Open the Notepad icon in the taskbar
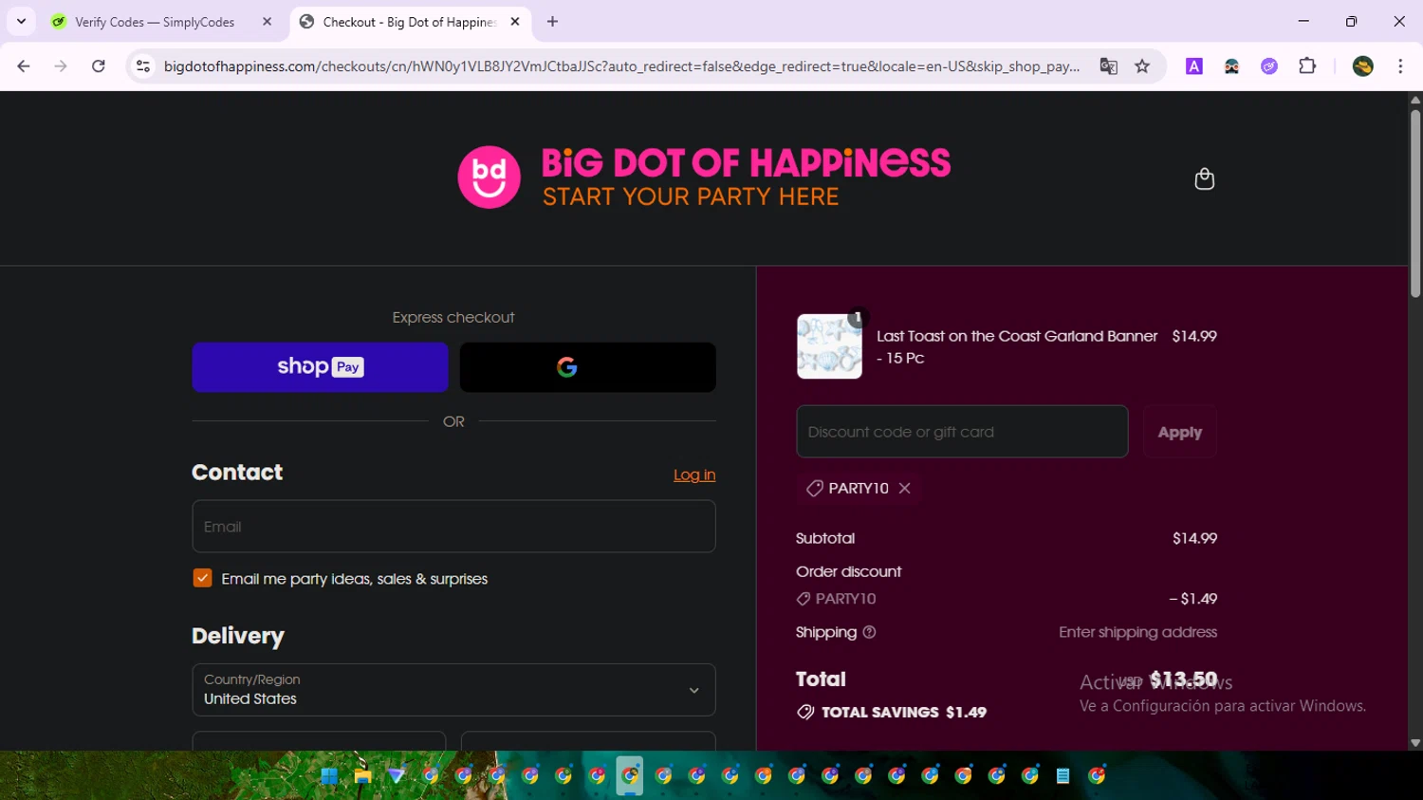The height and width of the screenshot is (800, 1423). pos(1063,776)
